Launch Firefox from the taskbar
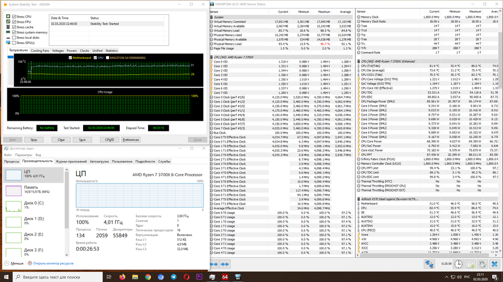This screenshot has height=282, width=503. [x=122, y=277]
